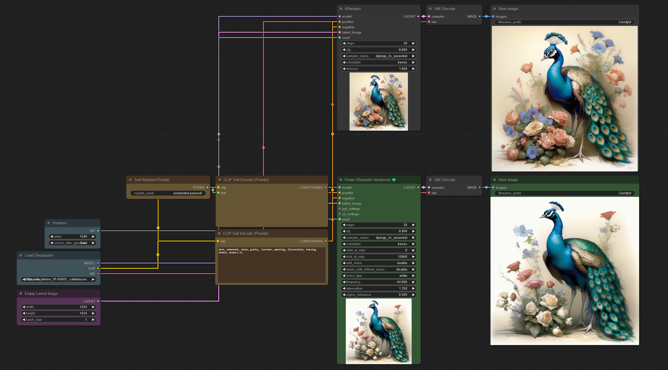Collapse the Primitive node via its title dot
This screenshot has width=668, height=370.
(x=49, y=223)
